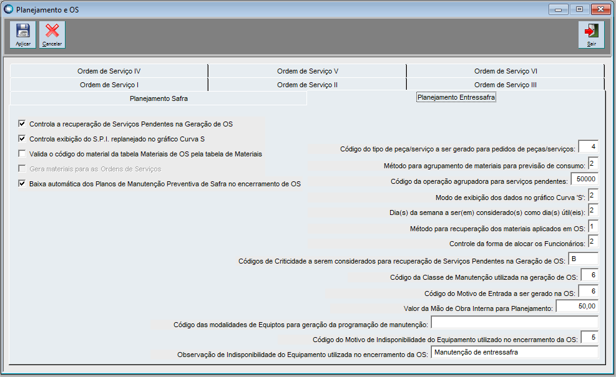Click modo de exibição Curva 'S' field
The height and width of the screenshot is (377, 616).
click(x=593, y=196)
